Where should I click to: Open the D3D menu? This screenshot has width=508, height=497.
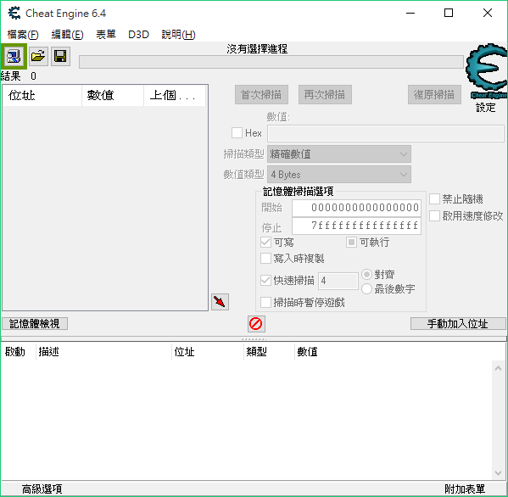[138, 34]
